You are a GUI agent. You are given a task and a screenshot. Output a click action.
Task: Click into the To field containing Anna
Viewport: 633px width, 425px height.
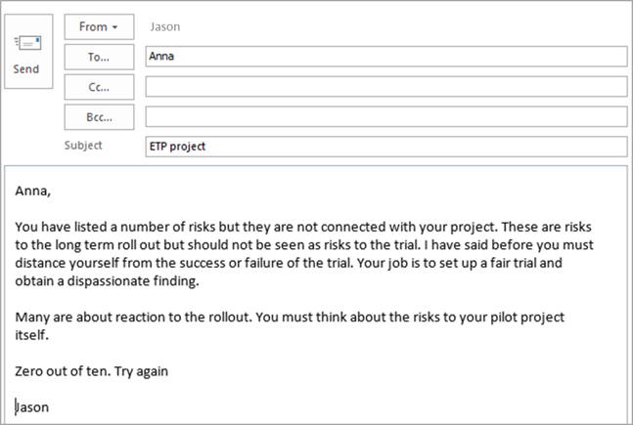[x=386, y=57]
